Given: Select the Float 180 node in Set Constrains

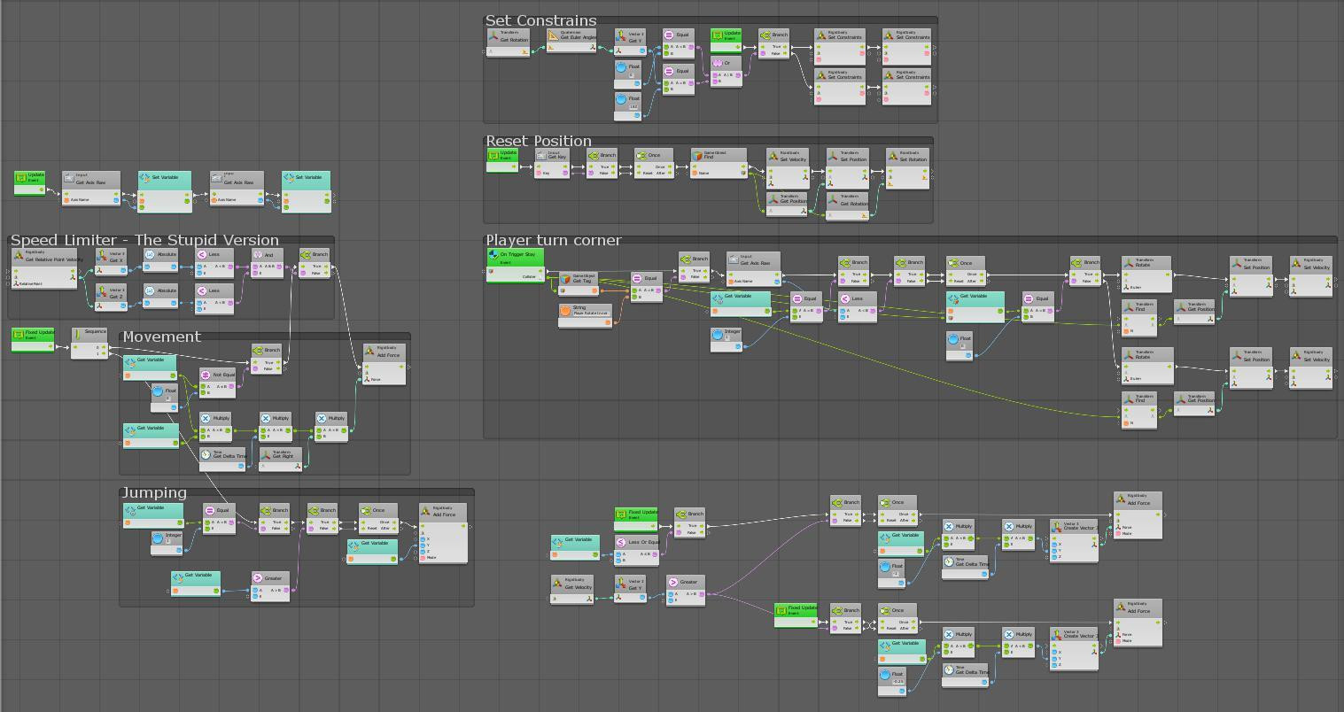Looking at the screenshot, I should pos(628,106).
